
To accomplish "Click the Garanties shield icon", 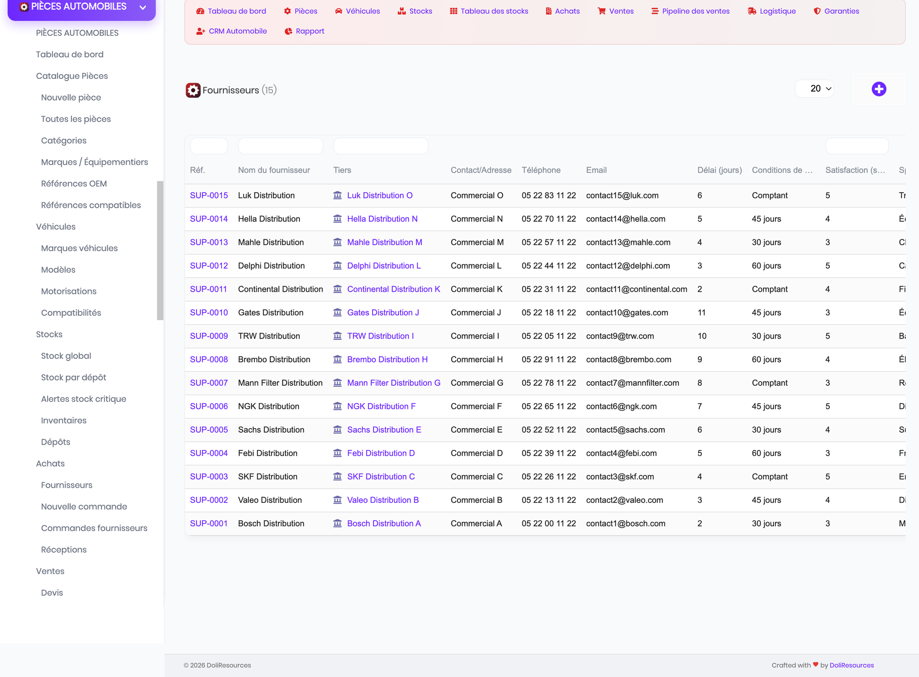I will click(x=817, y=11).
